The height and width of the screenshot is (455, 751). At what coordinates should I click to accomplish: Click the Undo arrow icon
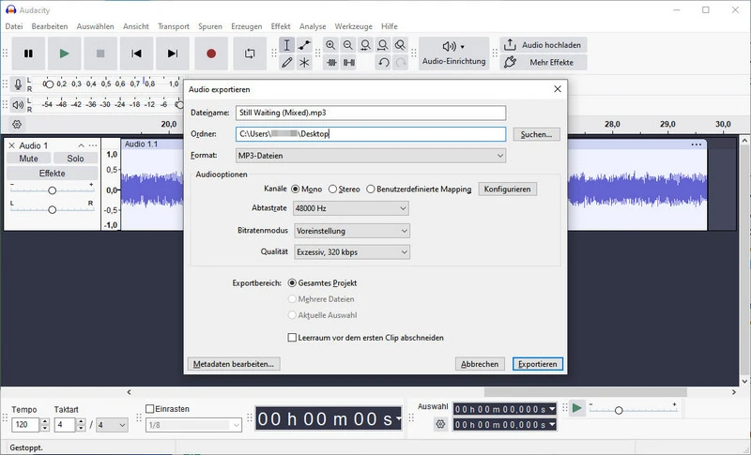[x=383, y=62]
